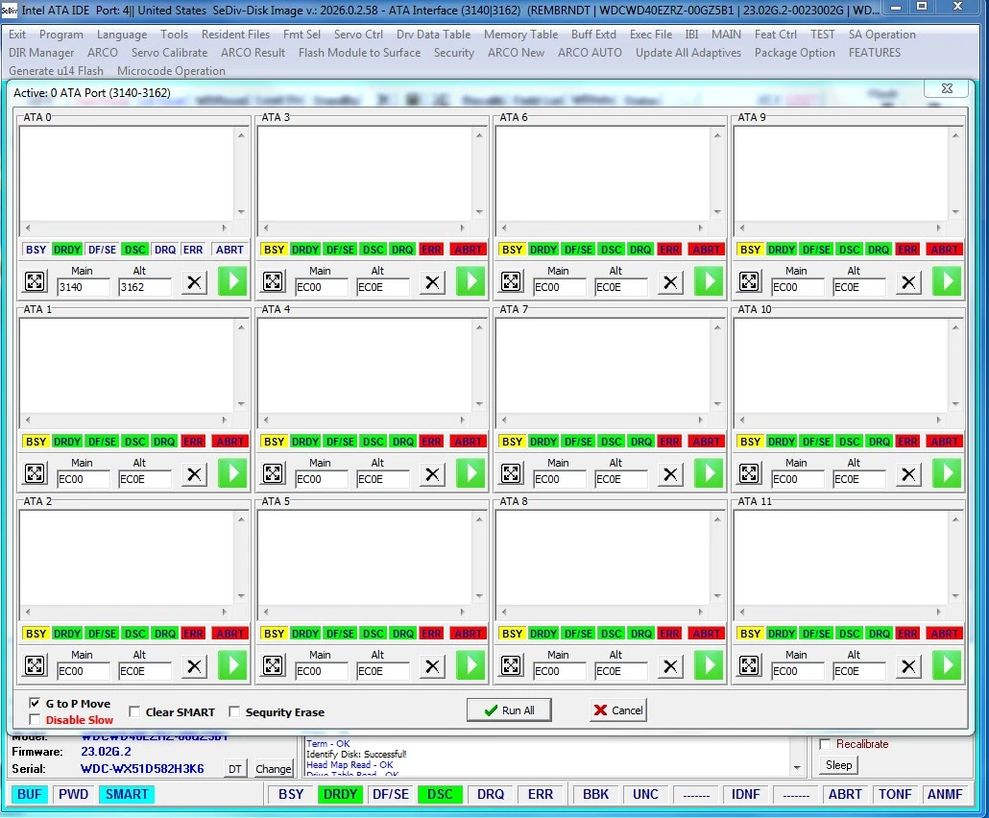Enable the Disable Slow checkbox
The height and width of the screenshot is (818, 989).
[x=35, y=720]
